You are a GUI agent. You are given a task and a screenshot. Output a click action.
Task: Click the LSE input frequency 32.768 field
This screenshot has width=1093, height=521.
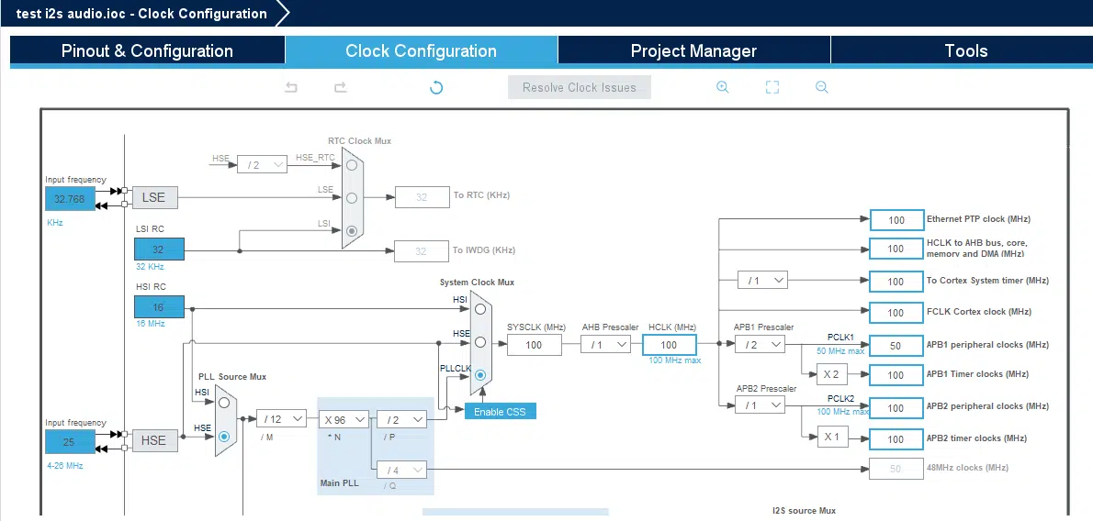69,198
